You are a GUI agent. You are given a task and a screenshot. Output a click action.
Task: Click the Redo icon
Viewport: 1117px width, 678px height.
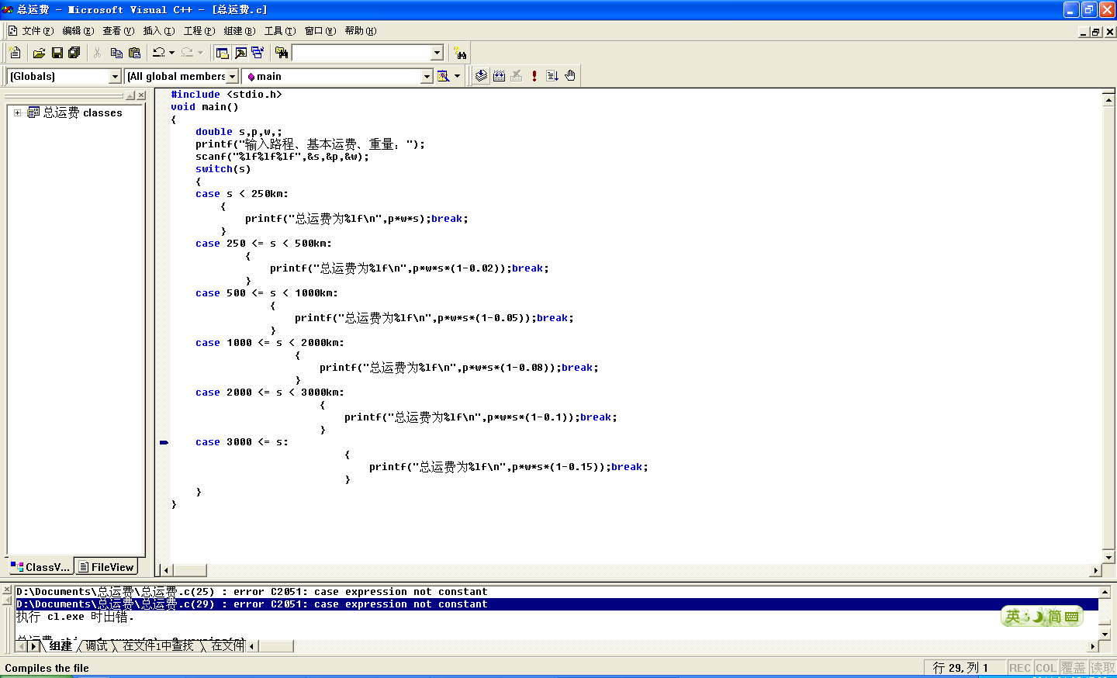(x=187, y=53)
